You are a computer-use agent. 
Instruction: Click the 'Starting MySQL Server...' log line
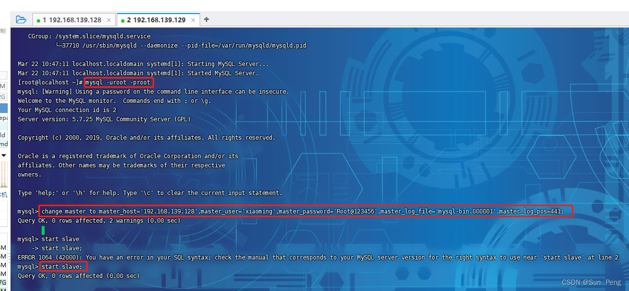pyautogui.click(x=143, y=64)
